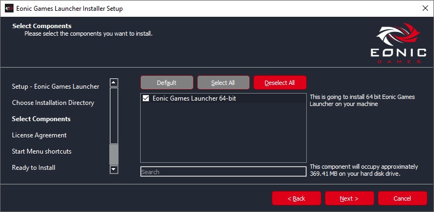Image resolution: width=434 pixels, height=212 pixels.
Task: Select the License Agreement step
Action: click(x=40, y=135)
